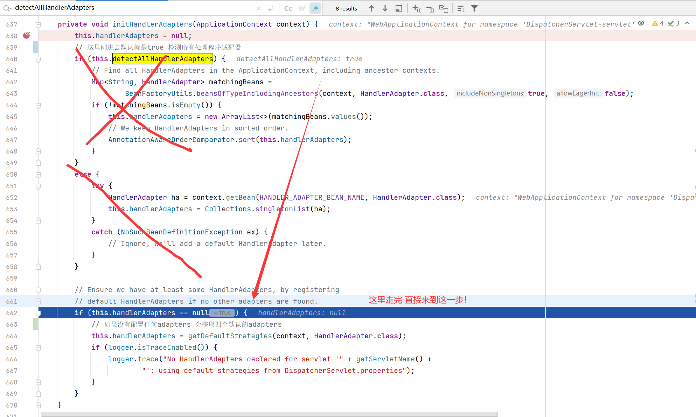Add selection for next occurrence icon

416,8
